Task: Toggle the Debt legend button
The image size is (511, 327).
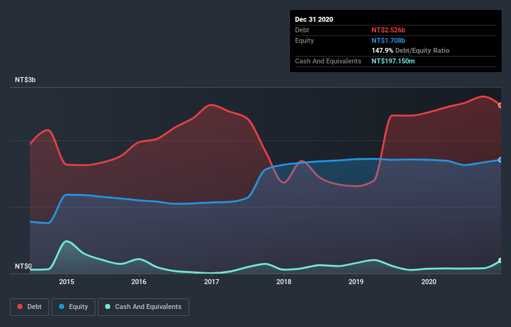Action: click(x=29, y=307)
